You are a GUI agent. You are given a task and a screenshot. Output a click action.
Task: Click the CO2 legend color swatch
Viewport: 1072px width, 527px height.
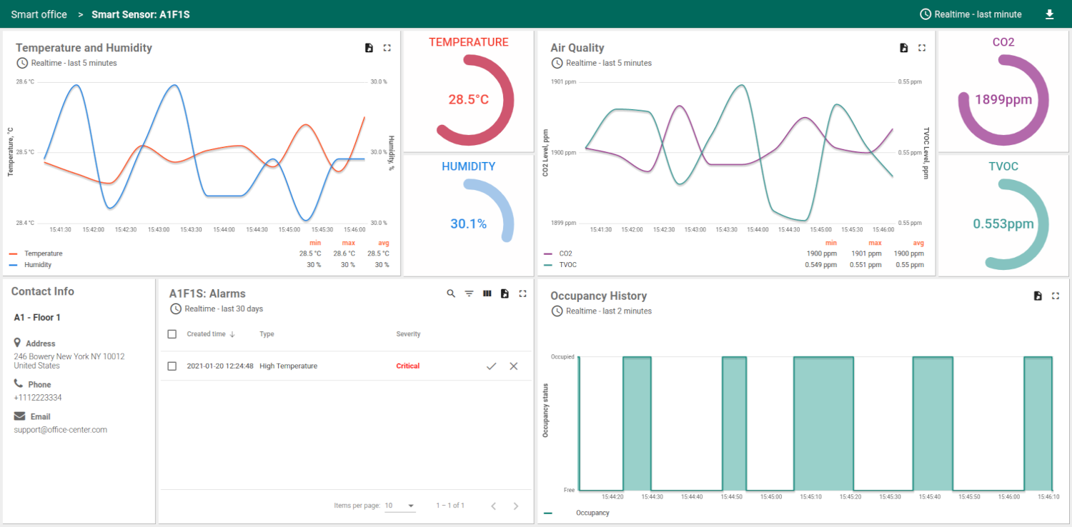547,253
